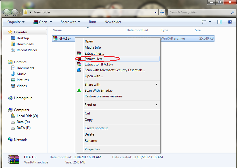Open the view options dropdown arrow
Viewport: 237px width, 168px height.
[210, 22]
